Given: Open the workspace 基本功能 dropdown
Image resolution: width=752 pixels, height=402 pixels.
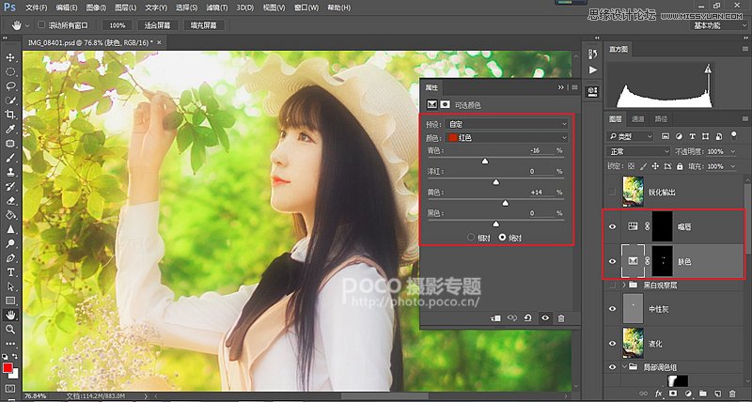Looking at the screenshot, I should pos(718,26).
